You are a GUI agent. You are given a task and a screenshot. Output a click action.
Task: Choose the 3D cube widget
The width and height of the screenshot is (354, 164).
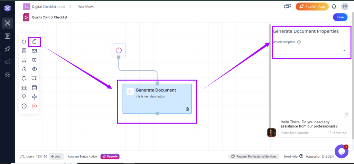(24, 106)
